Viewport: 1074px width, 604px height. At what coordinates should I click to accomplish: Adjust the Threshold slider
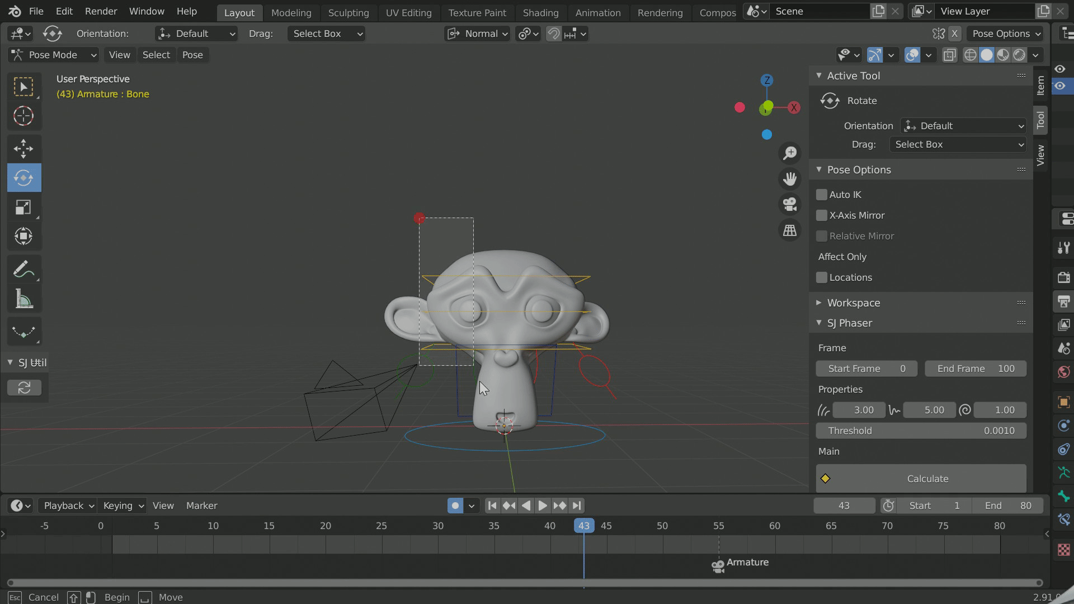921,431
